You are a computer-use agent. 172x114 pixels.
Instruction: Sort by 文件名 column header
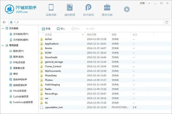(x=48, y=35)
